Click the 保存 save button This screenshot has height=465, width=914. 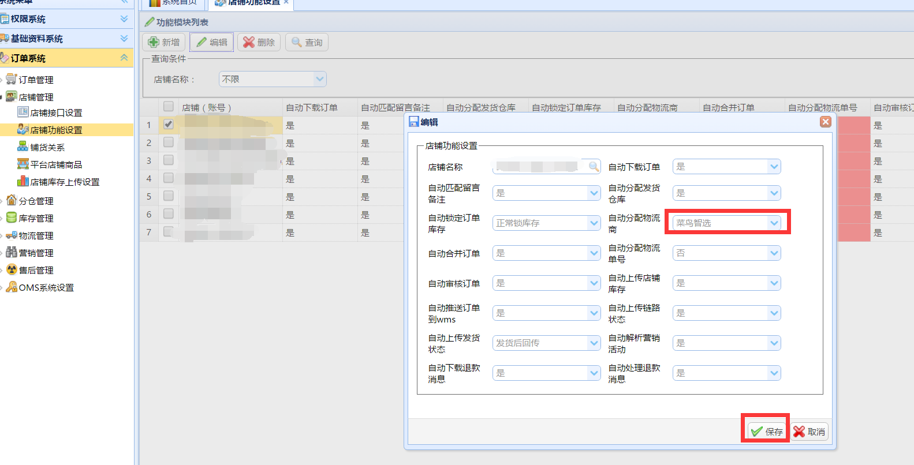point(766,432)
